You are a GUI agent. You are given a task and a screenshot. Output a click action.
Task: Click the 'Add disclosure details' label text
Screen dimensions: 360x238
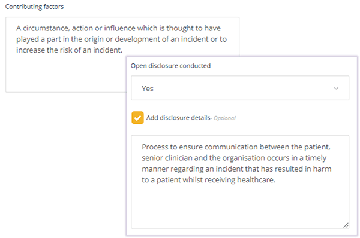coord(178,118)
